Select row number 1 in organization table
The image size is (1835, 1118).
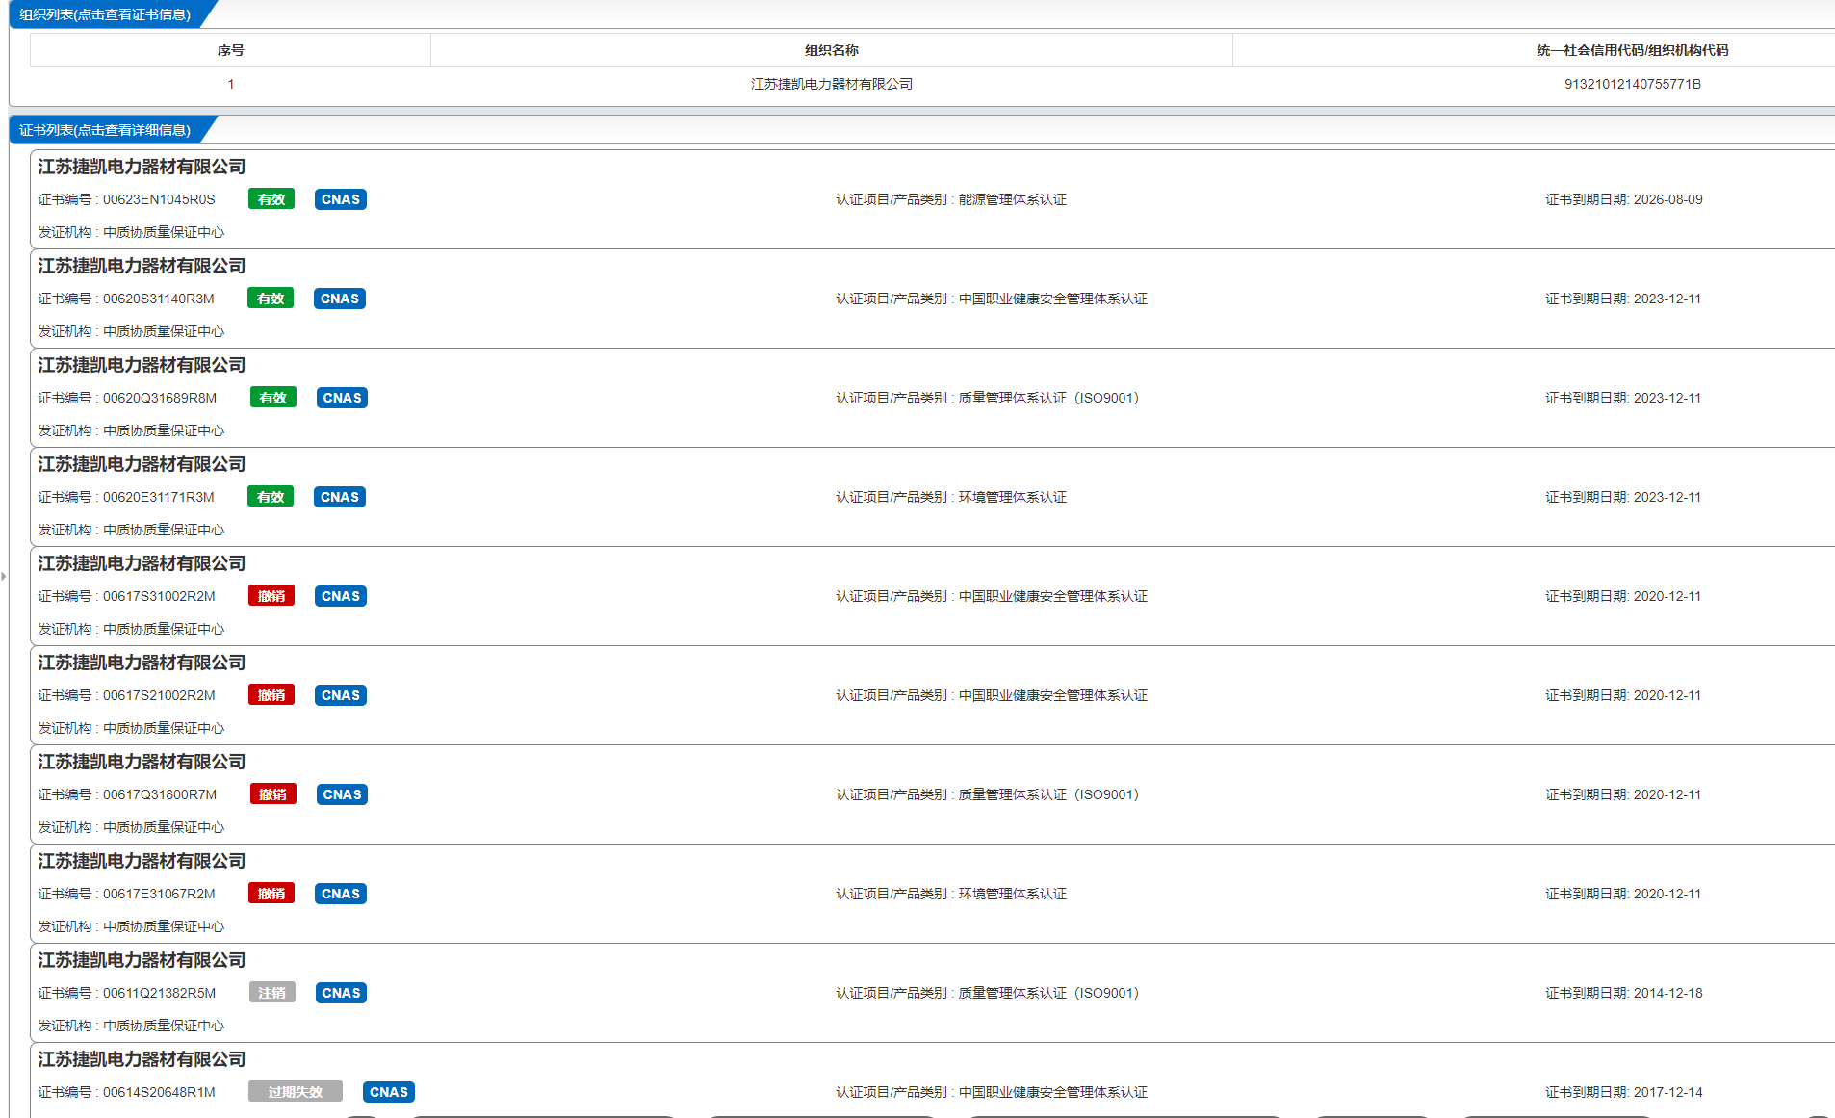(231, 84)
